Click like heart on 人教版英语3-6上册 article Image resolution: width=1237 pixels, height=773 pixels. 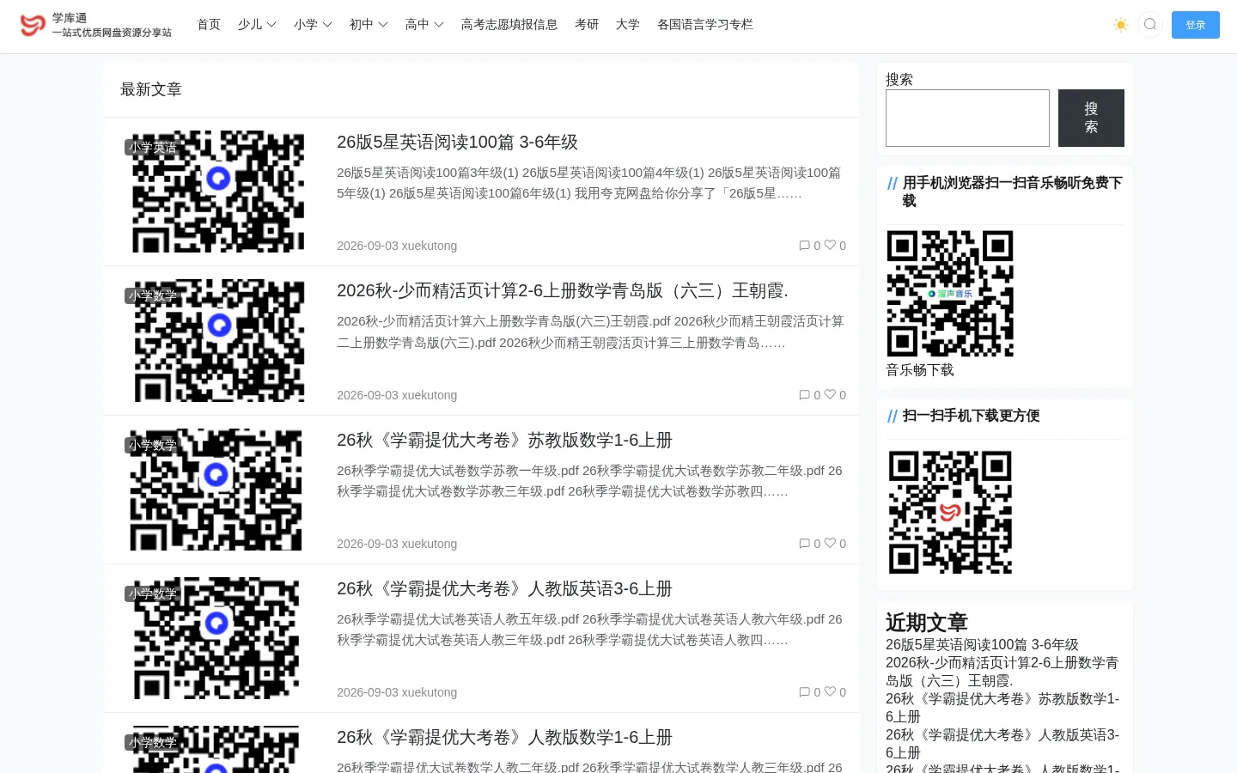[830, 691]
